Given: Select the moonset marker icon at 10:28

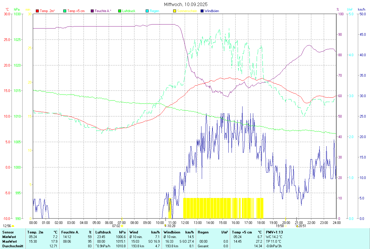Looking at the screenshot, I should 165,226.
